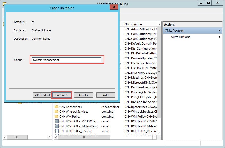Select the CN=BCKUPKEY_P Secret object icon
The image size is (225, 148).
(x=57, y=131)
